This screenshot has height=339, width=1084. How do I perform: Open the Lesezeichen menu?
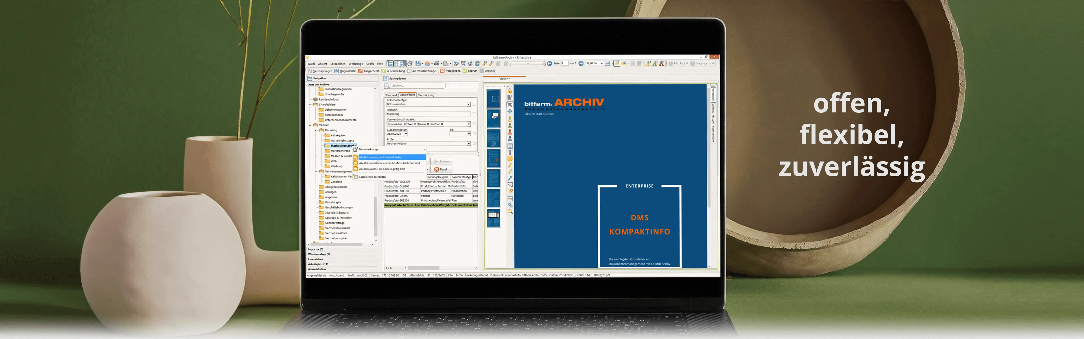(338, 64)
